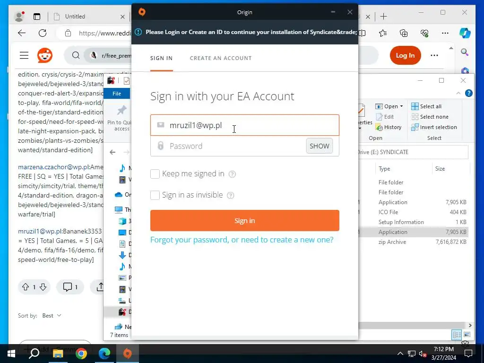This screenshot has height=363, width=484.
Task: Tick the Sign in as invisible checkbox
Action: (x=155, y=195)
